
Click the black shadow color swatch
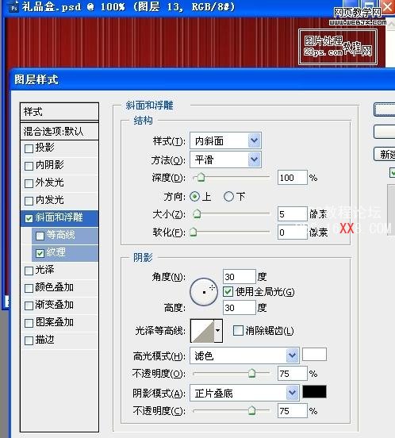(314, 392)
